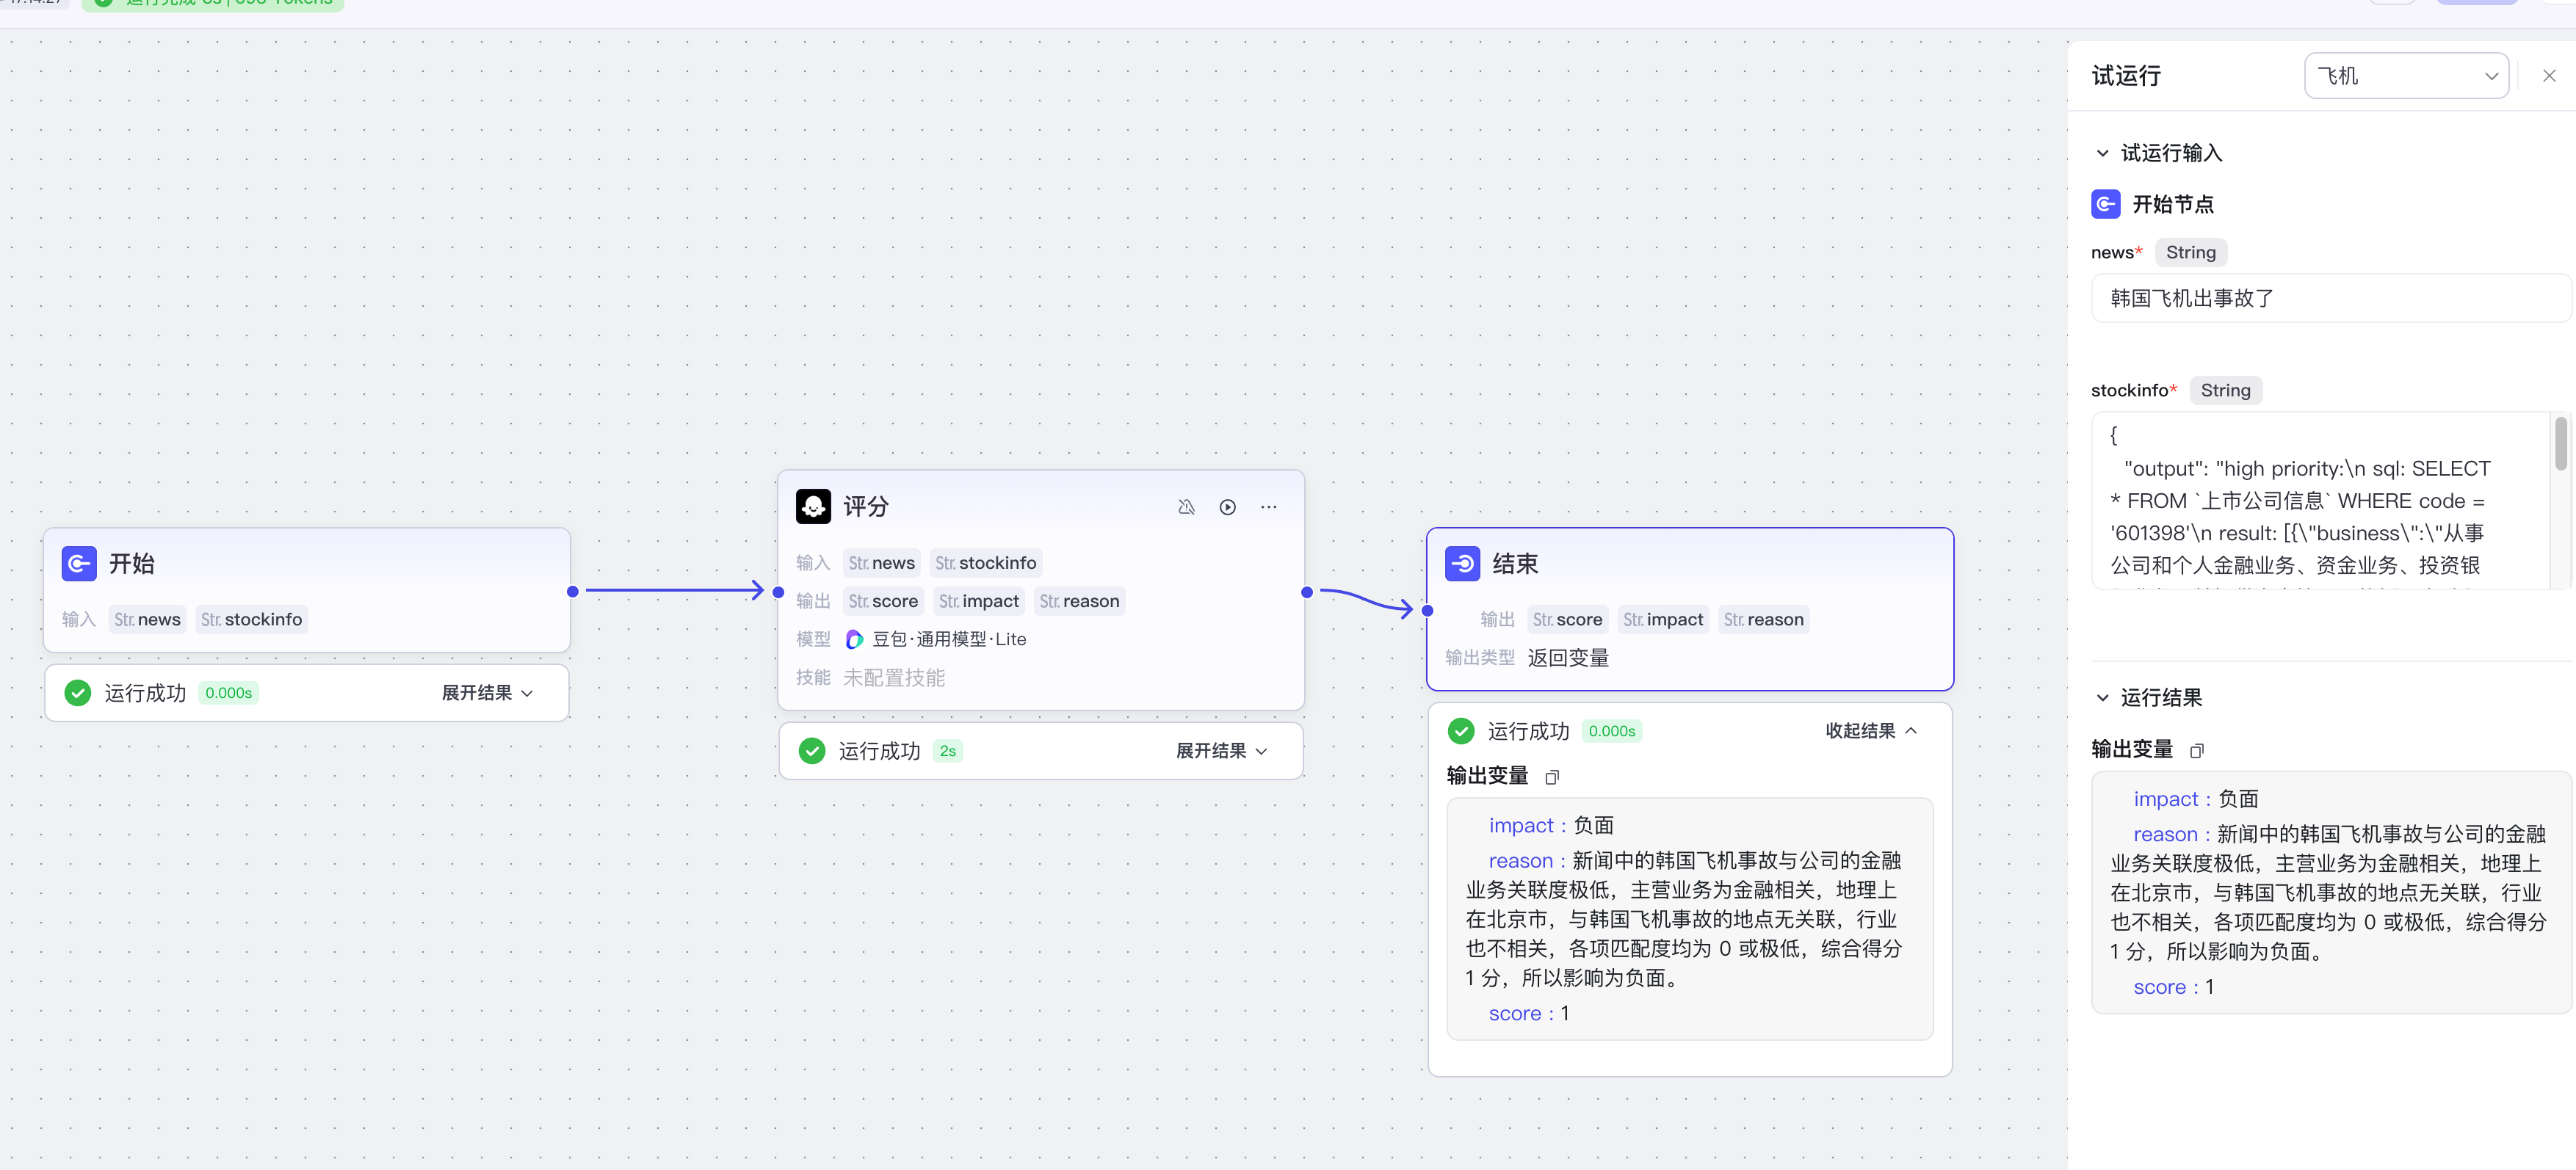This screenshot has height=1170, width=2576.
Task: Click green success check under 评分 node
Action: [x=812, y=752]
